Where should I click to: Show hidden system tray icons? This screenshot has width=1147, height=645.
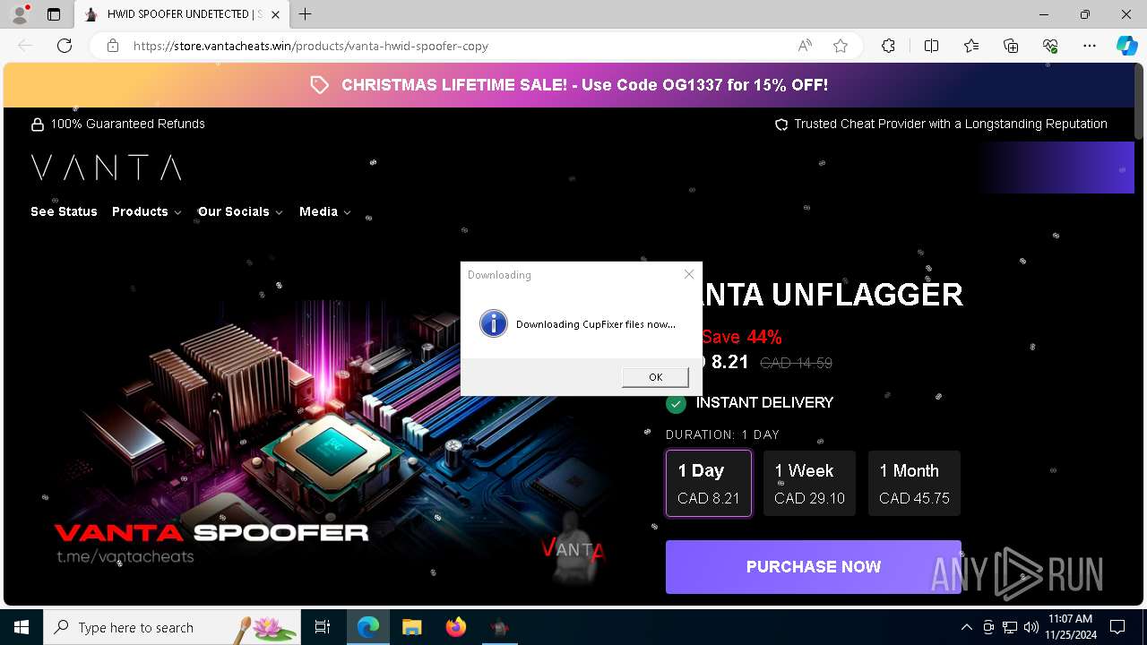point(966,627)
